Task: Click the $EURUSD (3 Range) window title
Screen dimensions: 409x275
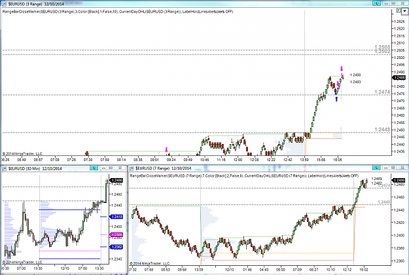Action: pyautogui.click(x=36, y=4)
